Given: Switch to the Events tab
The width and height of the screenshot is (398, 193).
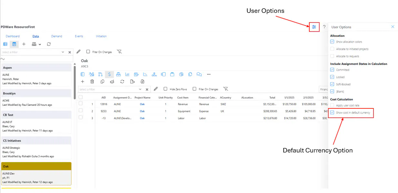Looking at the screenshot, I should point(79,36).
